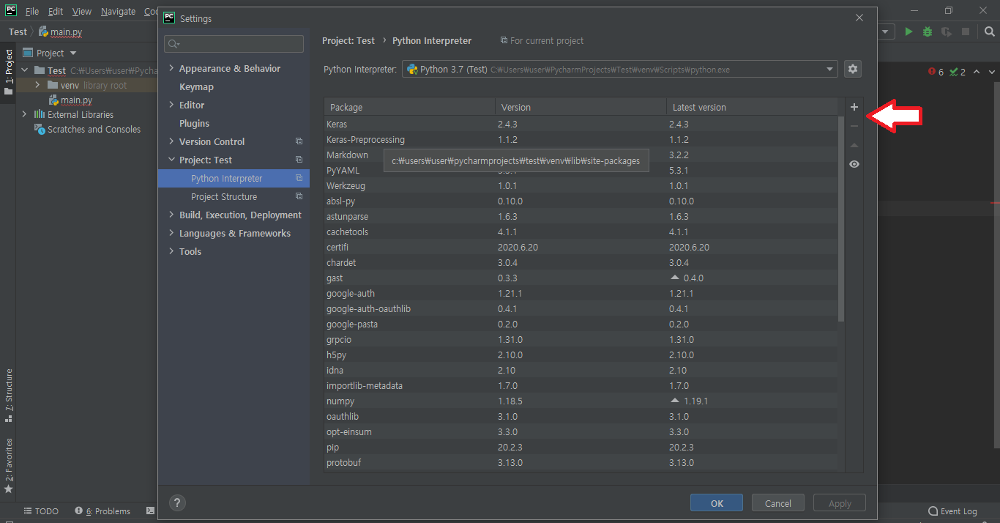Expand the Editor settings section
This screenshot has width=1000, height=523.
coord(171,105)
